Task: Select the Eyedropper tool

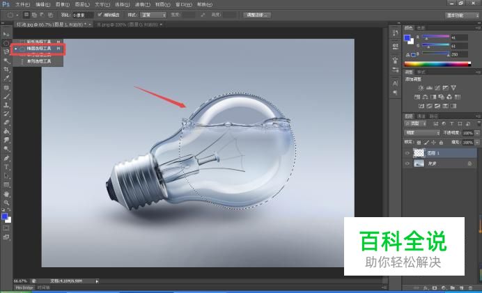Action: coord(6,79)
